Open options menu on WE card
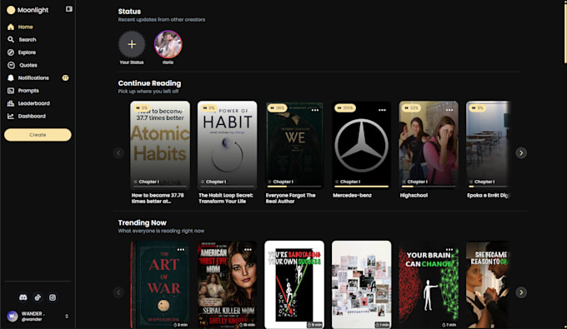 pos(315,110)
